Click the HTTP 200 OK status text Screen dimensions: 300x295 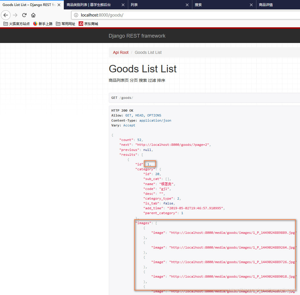coord(122,110)
